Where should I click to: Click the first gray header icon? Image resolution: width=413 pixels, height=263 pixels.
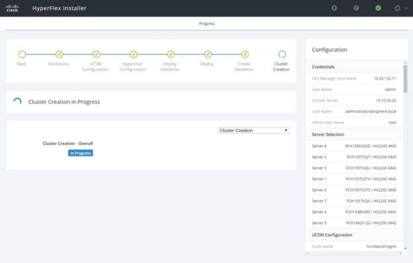pos(334,8)
